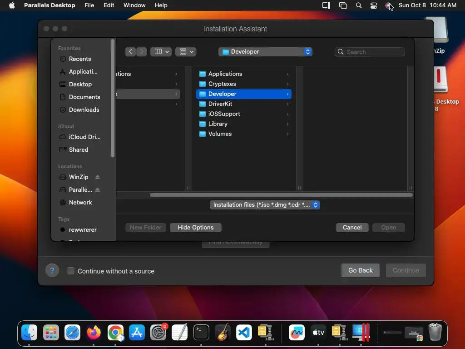The width and height of the screenshot is (465, 349).
Task: Open the Edit menu
Action: pyautogui.click(x=109, y=5)
